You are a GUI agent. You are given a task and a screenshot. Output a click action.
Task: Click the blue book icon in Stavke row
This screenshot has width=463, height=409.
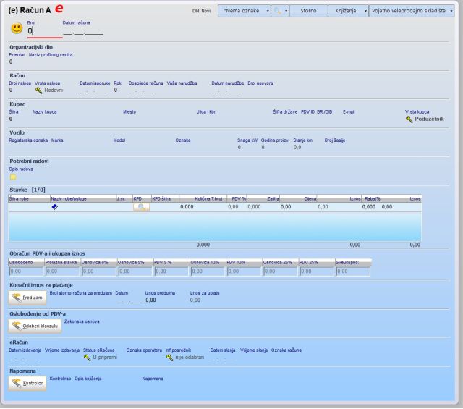click(54, 207)
